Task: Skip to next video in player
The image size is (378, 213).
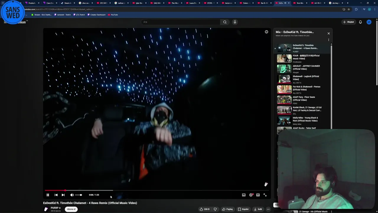Action: click(63, 195)
